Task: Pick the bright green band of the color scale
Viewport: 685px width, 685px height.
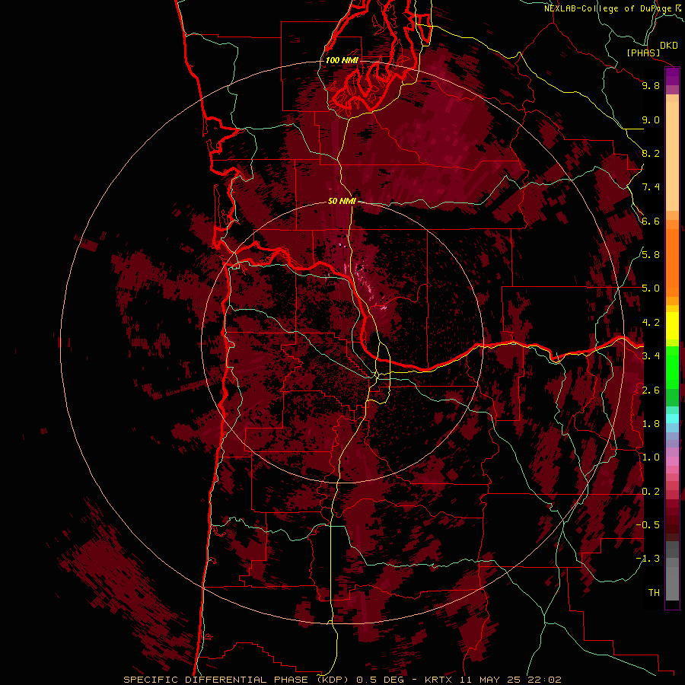Action: pos(672,367)
